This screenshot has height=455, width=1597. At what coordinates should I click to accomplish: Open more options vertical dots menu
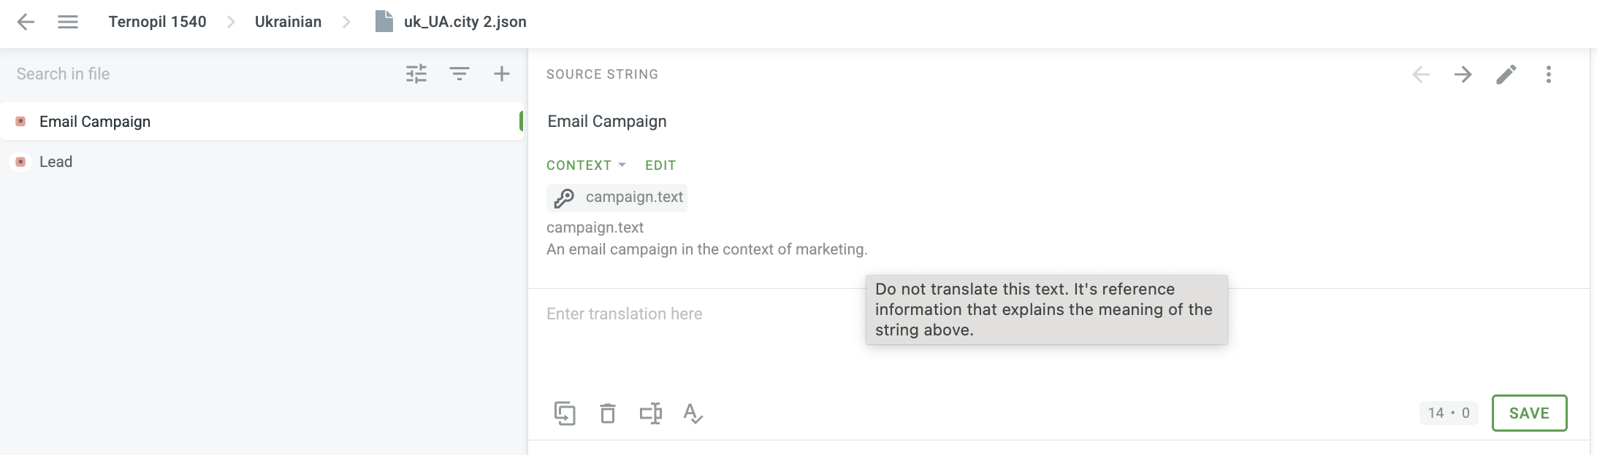tap(1549, 74)
